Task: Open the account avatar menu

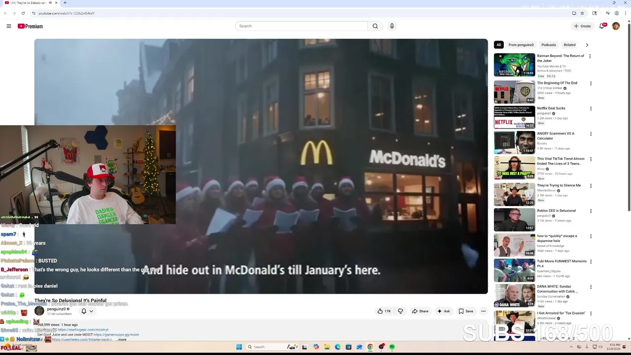Action: tap(616, 26)
